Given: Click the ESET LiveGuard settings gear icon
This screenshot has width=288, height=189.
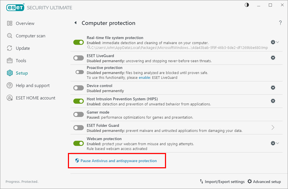Looking at the screenshot, I should pyautogui.click(x=273, y=58).
